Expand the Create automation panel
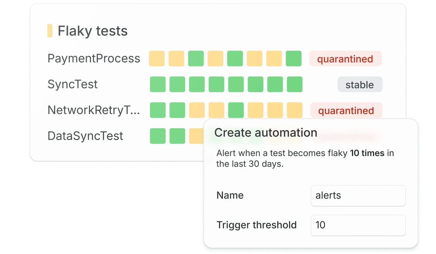This screenshot has width=436, height=254. (x=266, y=133)
